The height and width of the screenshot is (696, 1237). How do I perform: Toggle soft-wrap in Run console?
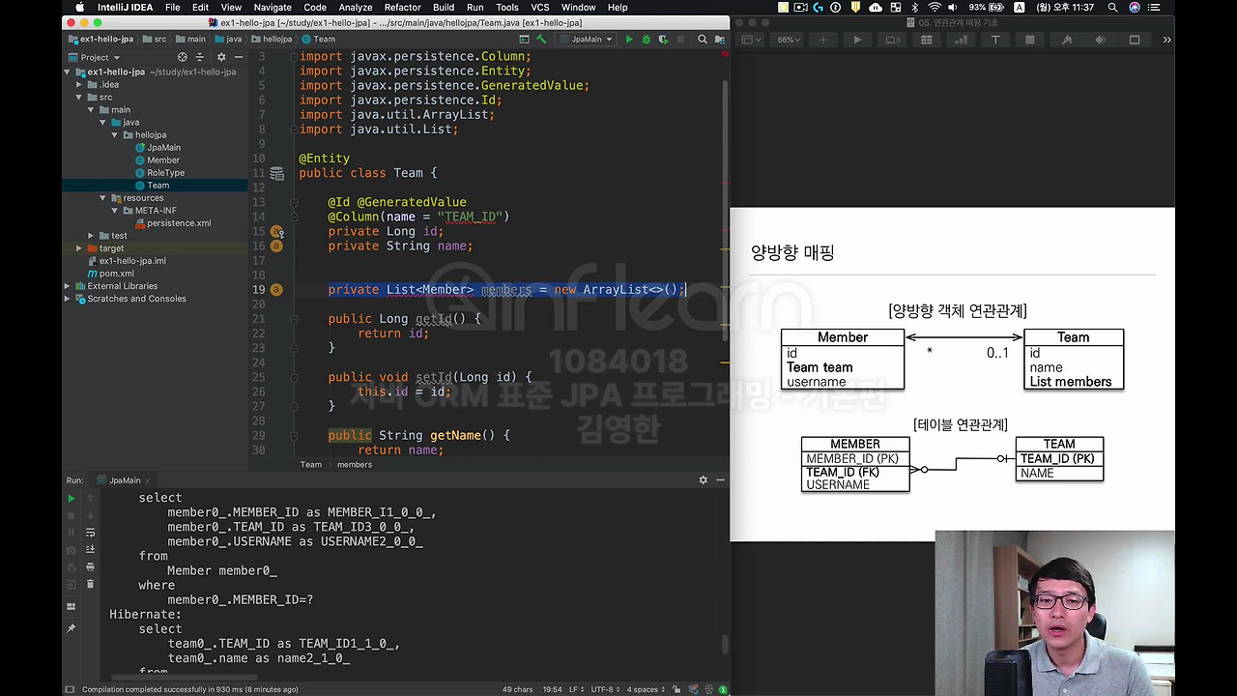pyautogui.click(x=91, y=533)
